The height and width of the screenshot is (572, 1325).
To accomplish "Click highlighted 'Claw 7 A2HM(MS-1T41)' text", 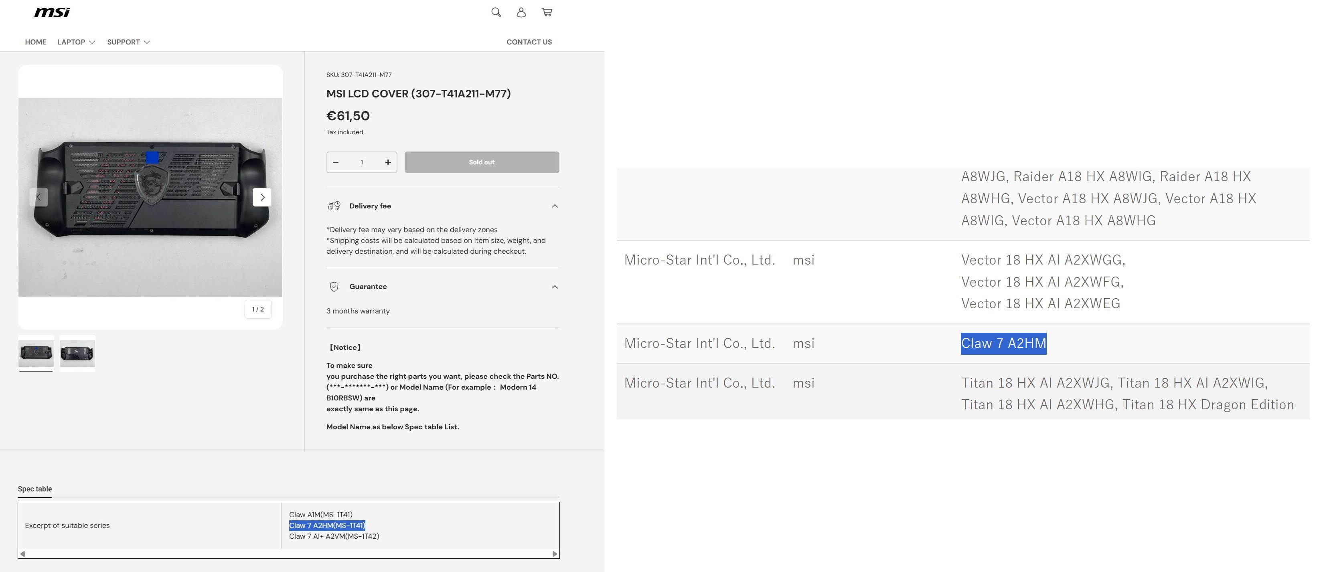I will click(x=327, y=525).
